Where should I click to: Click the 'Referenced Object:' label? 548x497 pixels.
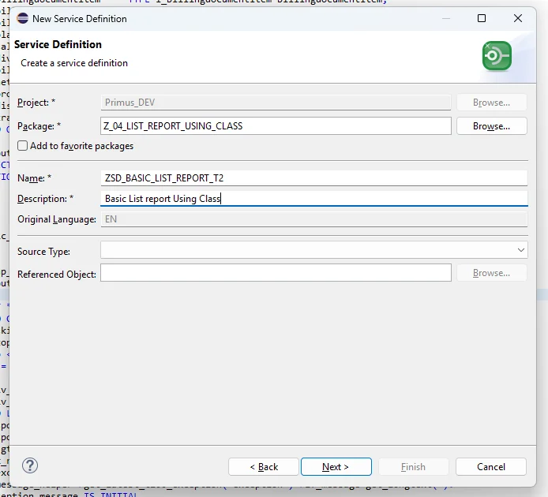(x=57, y=275)
